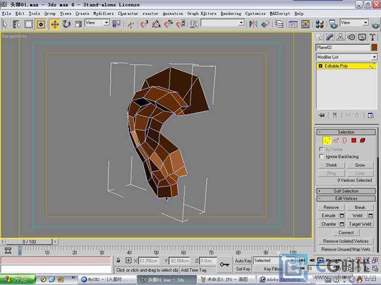Image resolution: width=381 pixels, height=285 pixels.
Task: Open render type View dropdown
Action: (x=354, y=23)
